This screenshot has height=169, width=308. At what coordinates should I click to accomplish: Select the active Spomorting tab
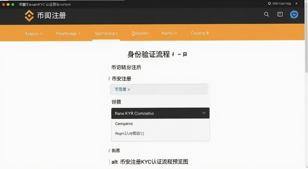tap(106, 33)
